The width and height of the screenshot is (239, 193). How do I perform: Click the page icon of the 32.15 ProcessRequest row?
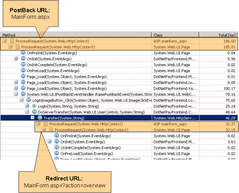click(x=51, y=130)
